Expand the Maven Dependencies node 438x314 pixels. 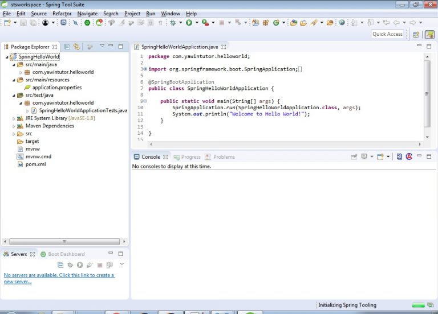(13, 126)
